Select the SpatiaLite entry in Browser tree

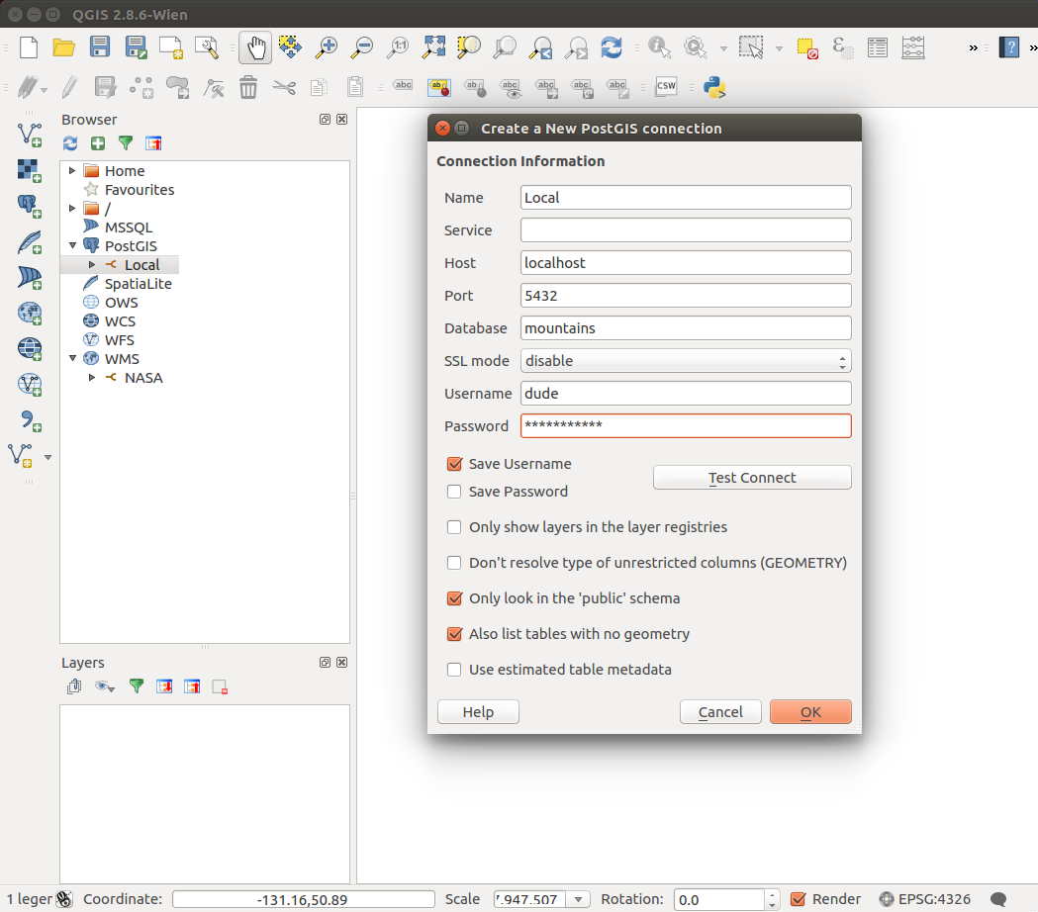tap(138, 284)
